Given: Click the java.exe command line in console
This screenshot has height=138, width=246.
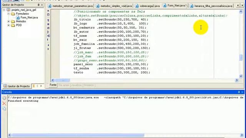Looking at the screenshot, I should click(x=126, y=97).
